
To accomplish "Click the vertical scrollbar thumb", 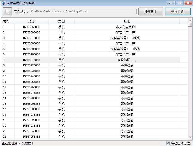I will pos(190,25).
